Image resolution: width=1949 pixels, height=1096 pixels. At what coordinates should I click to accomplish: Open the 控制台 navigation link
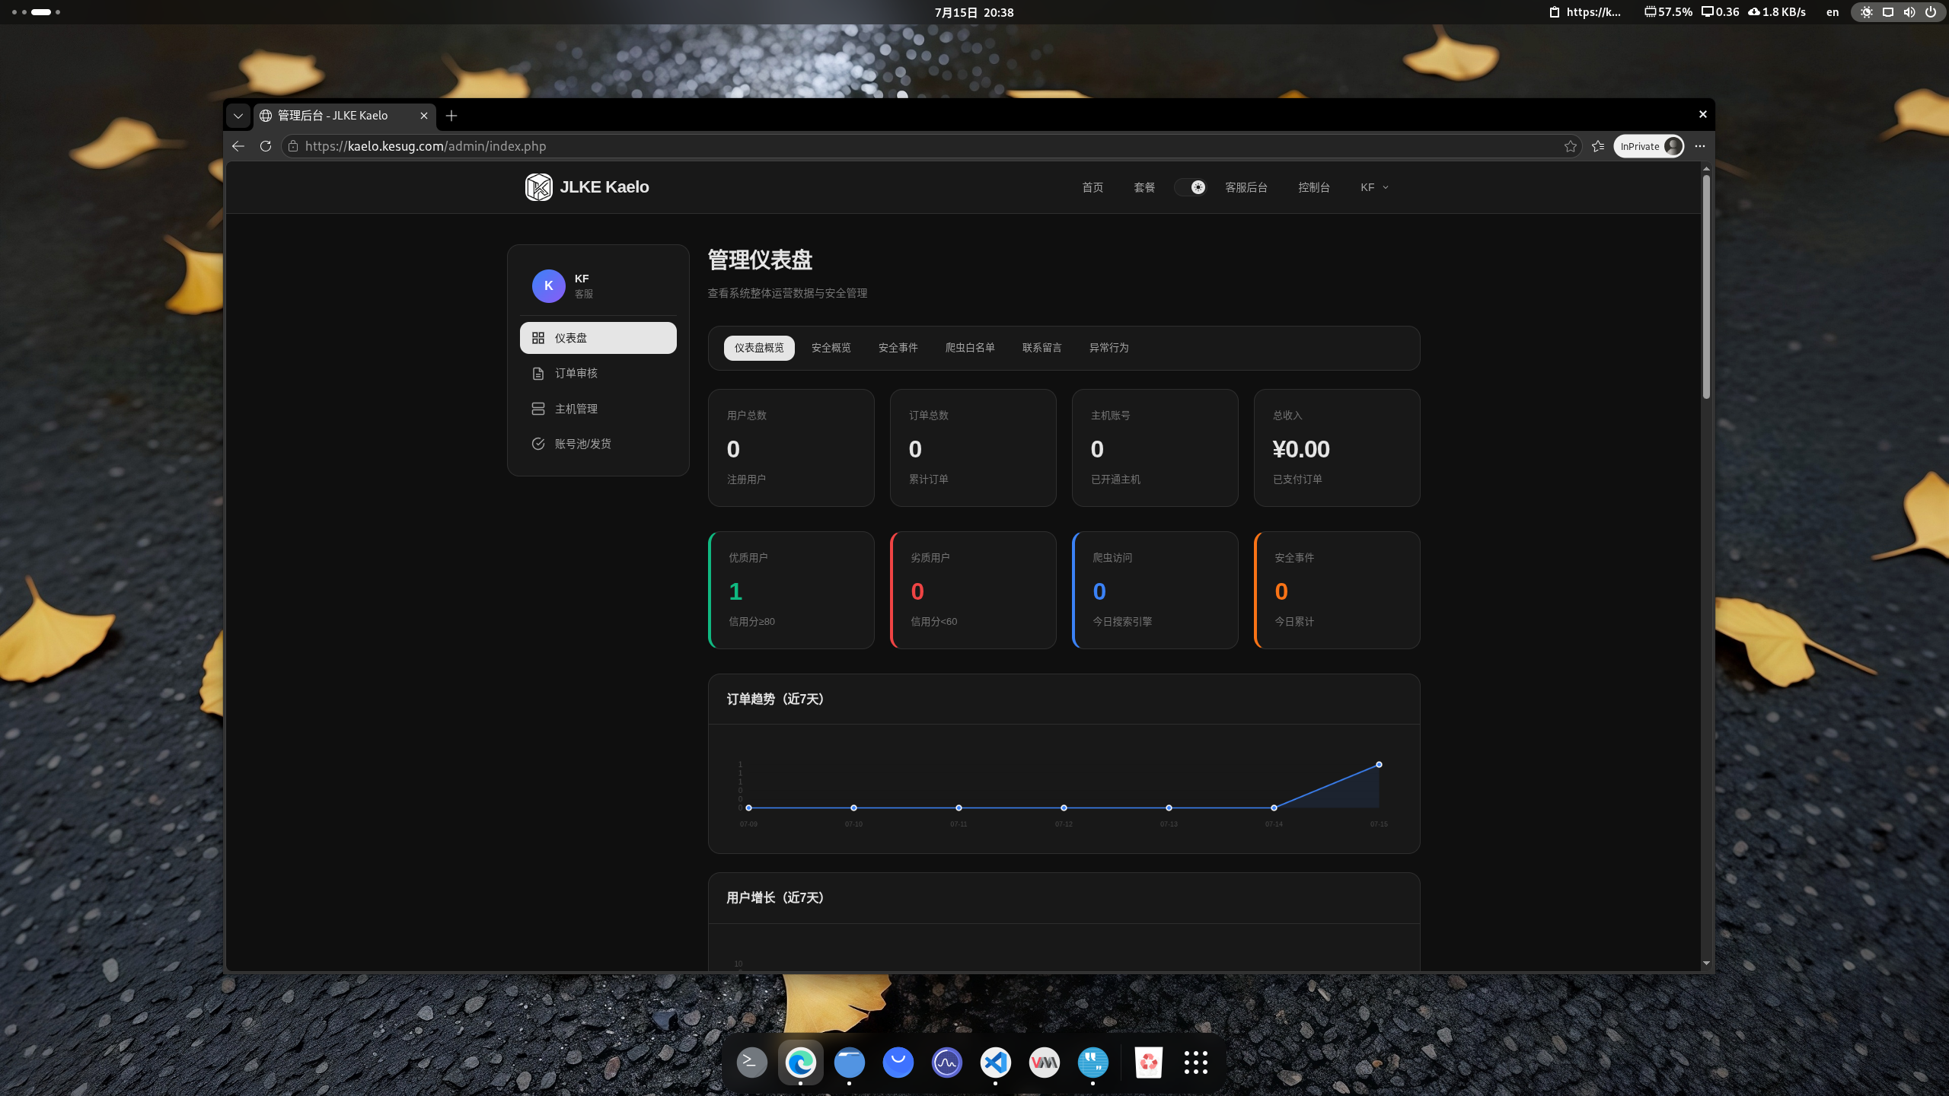click(x=1314, y=187)
